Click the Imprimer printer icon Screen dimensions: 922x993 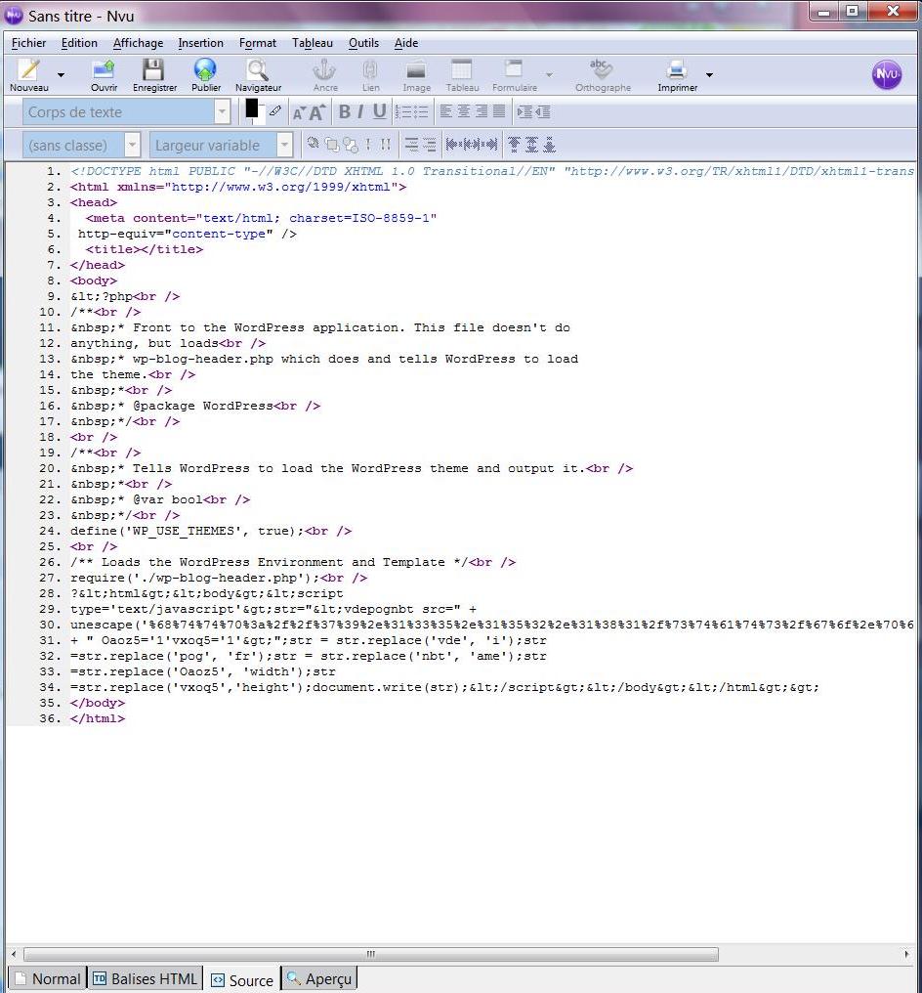677,69
